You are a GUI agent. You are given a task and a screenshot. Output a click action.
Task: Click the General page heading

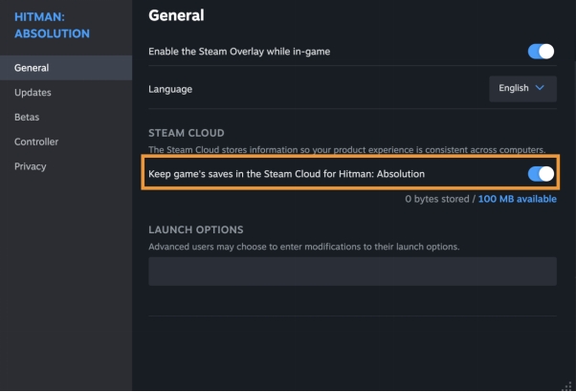pyautogui.click(x=176, y=15)
